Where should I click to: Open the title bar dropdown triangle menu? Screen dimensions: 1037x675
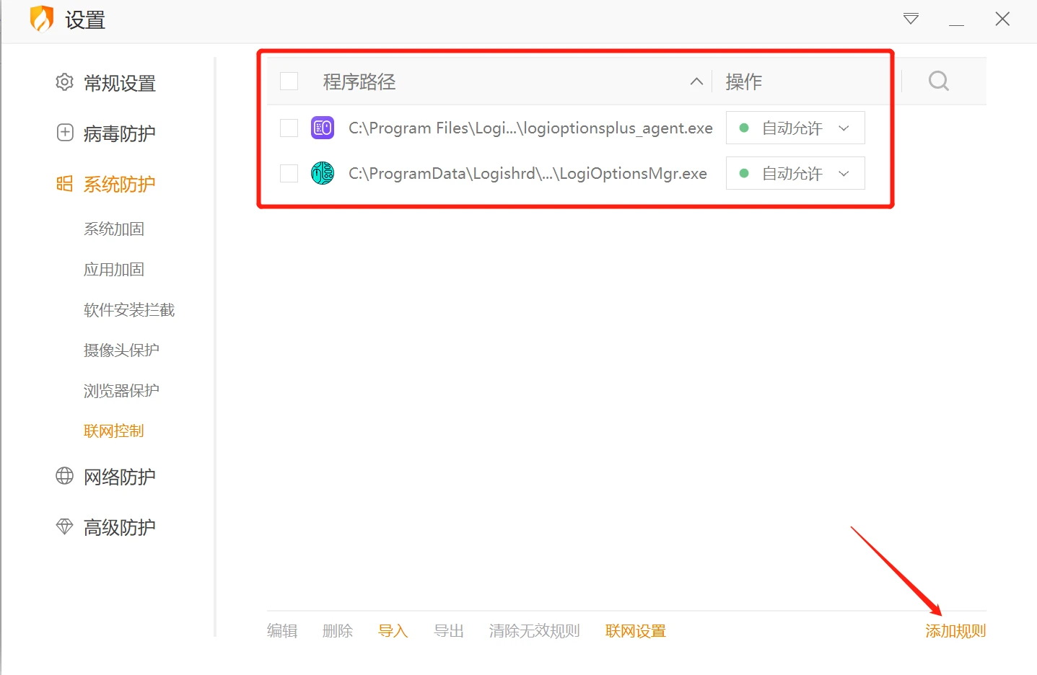tap(911, 19)
